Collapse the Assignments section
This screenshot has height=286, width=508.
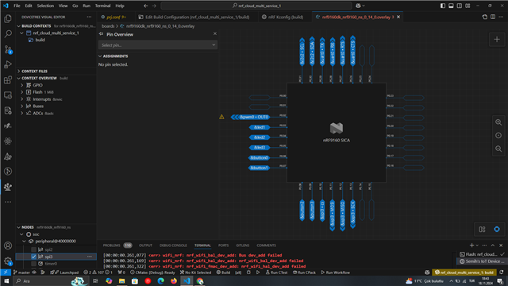point(100,56)
